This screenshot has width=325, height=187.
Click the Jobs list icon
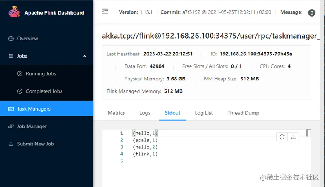(11, 56)
